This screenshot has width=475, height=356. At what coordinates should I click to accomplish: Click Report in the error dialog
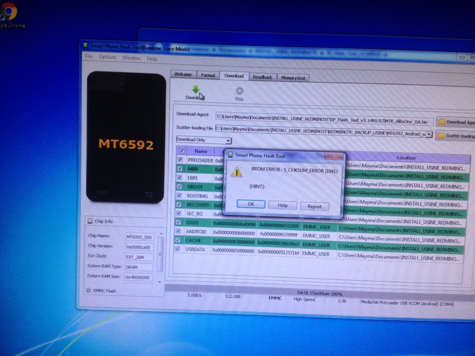[x=315, y=206]
